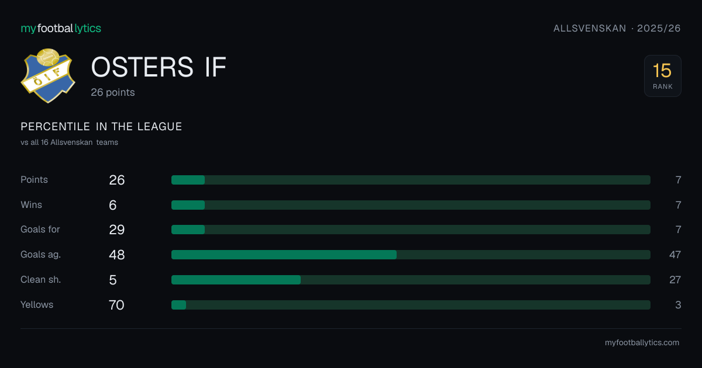Select the Yellows value 70
Viewport: 702px width, 368px height.
coord(116,305)
